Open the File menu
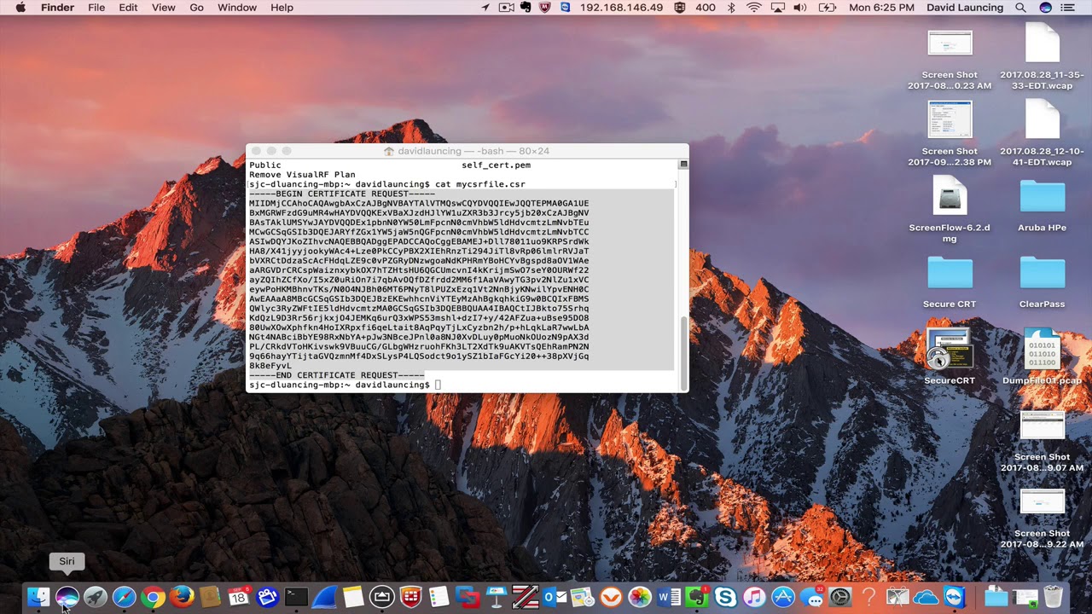 click(96, 8)
